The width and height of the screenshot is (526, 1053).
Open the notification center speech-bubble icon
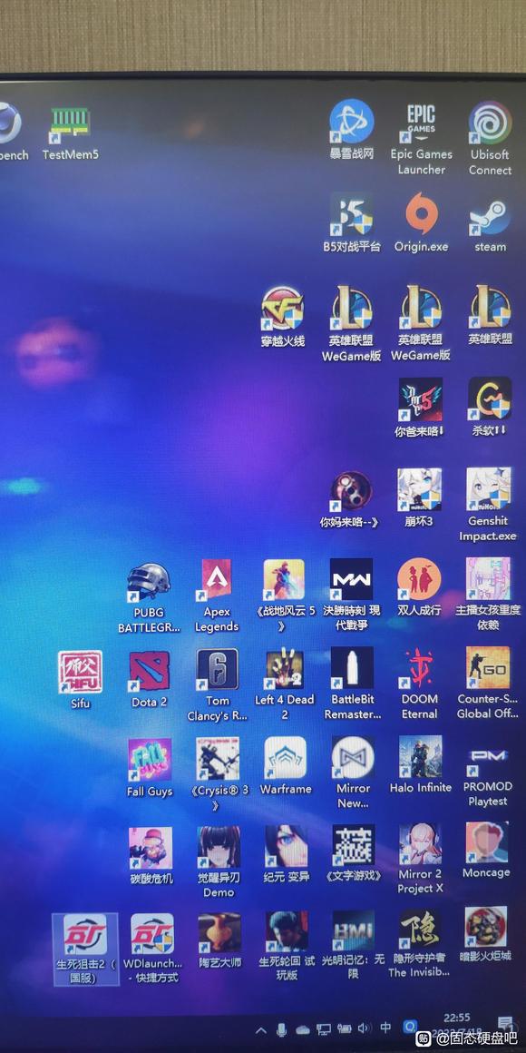tap(506, 1025)
